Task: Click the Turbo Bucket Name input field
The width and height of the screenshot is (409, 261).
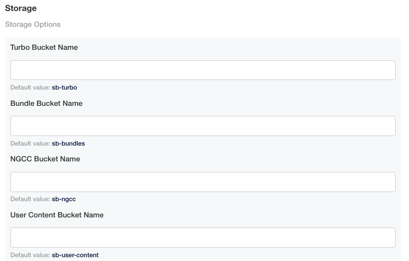Action: [203, 70]
